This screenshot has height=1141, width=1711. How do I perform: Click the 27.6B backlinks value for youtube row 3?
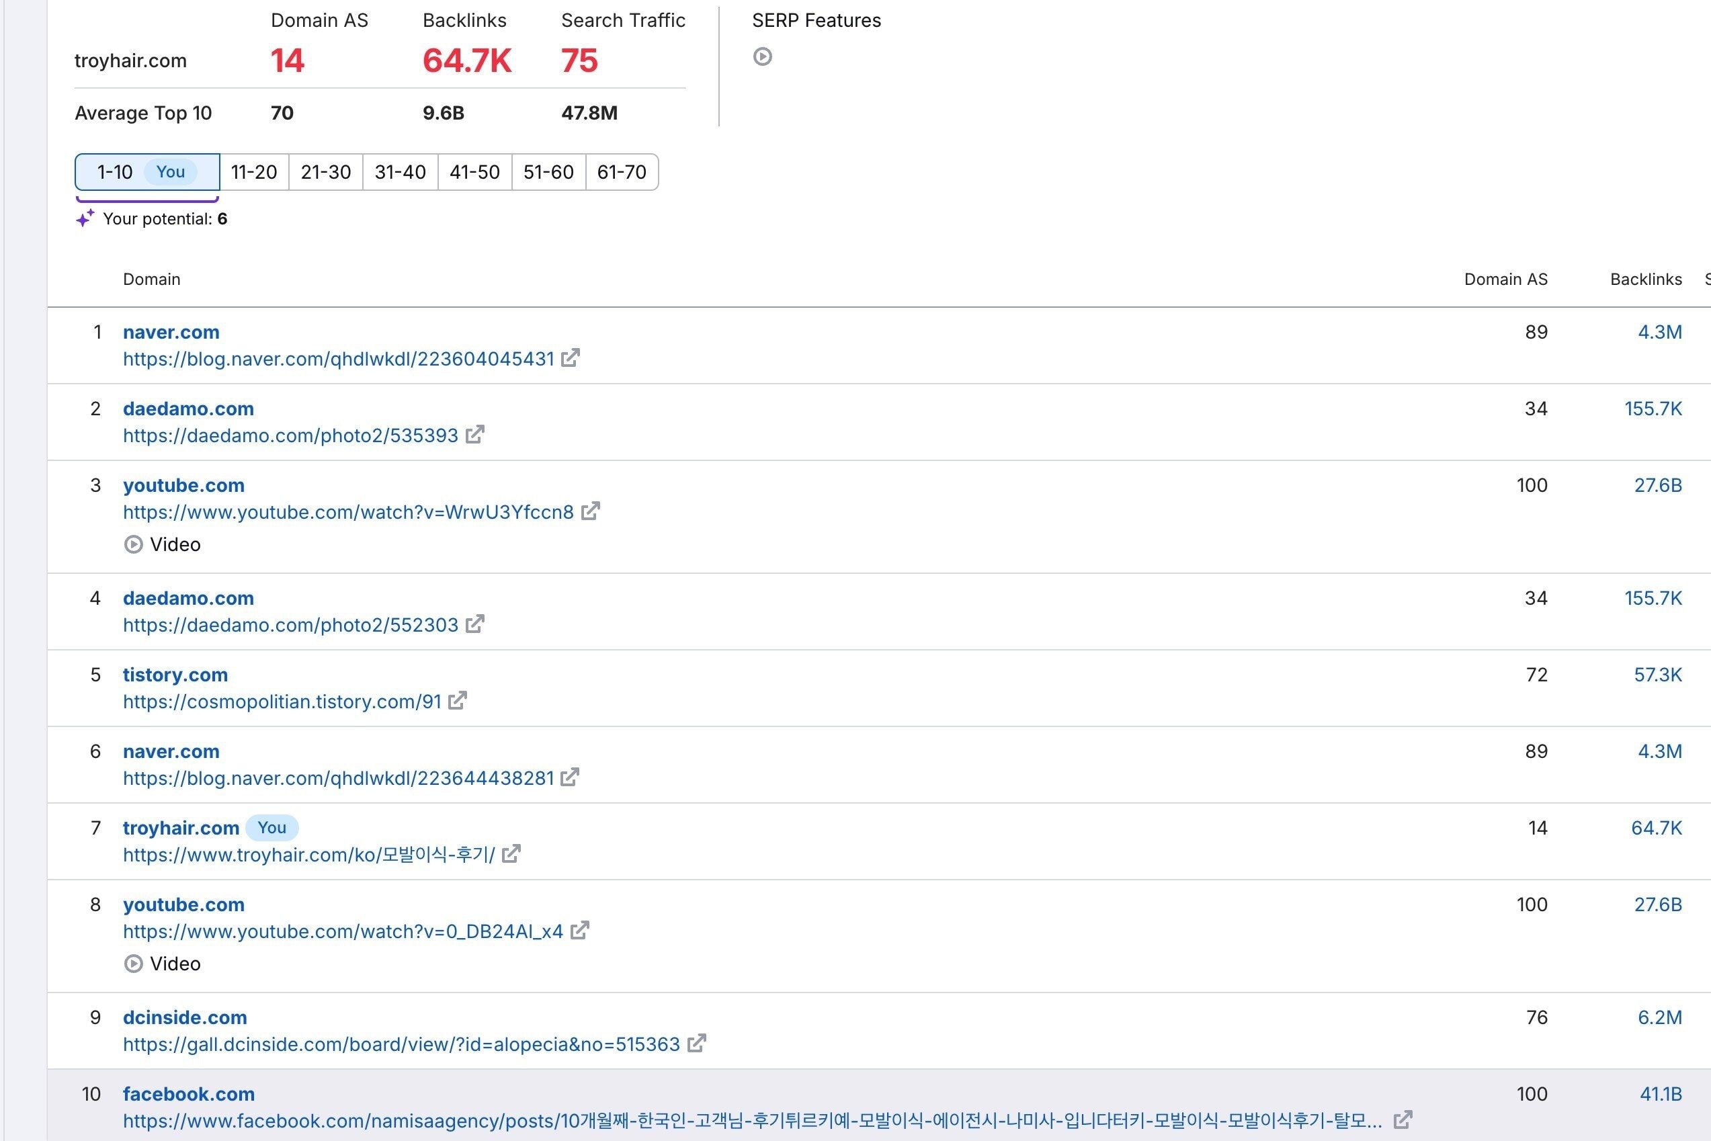pyautogui.click(x=1657, y=485)
